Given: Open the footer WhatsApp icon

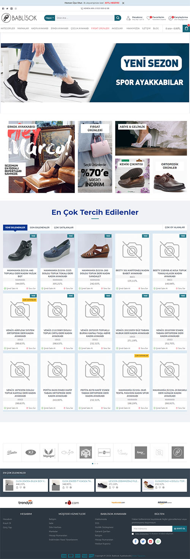Looking at the screenshot, I should (x=158, y=541).
